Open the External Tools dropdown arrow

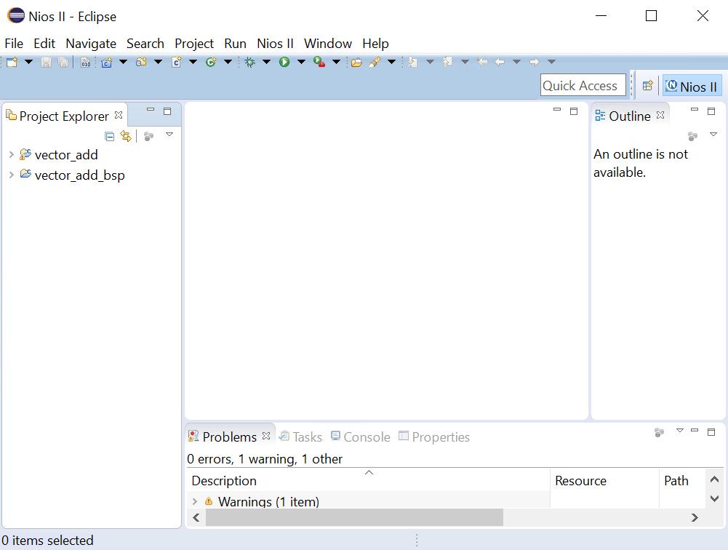[336, 62]
